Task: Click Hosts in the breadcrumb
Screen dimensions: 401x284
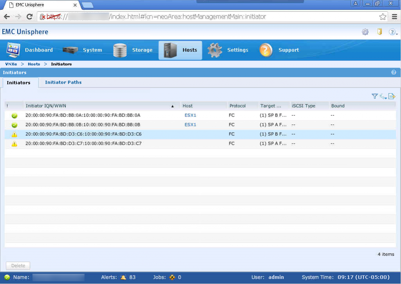Action: pos(34,64)
